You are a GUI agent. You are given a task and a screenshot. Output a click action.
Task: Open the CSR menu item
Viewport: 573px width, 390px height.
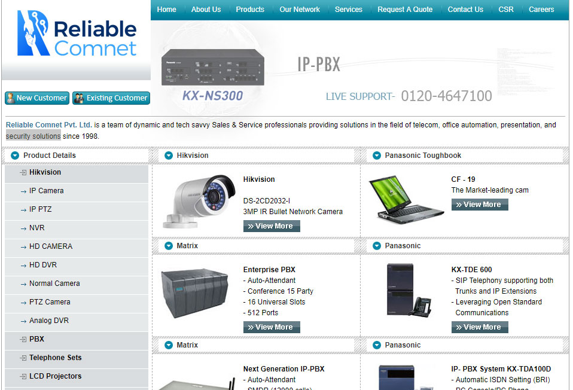click(x=506, y=10)
